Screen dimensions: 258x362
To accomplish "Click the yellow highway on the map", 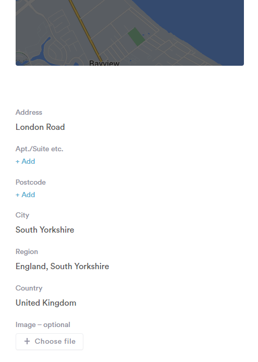I will 85,30.
